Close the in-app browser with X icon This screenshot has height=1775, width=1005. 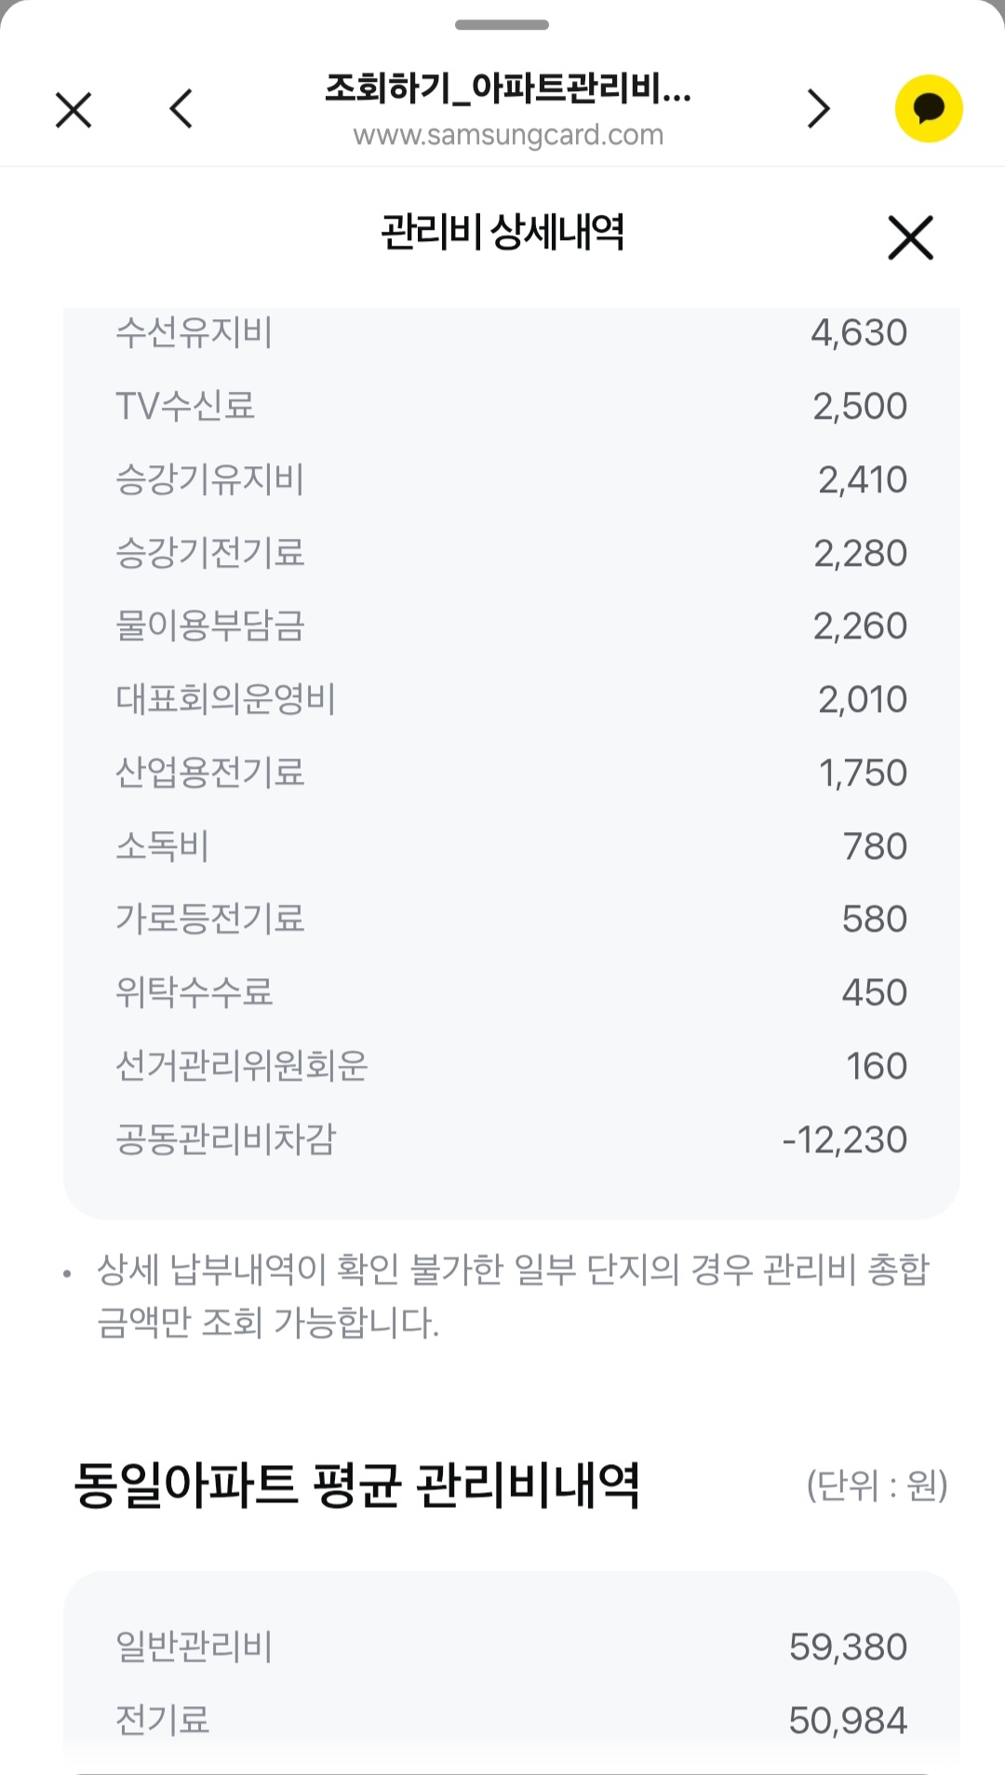74,110
